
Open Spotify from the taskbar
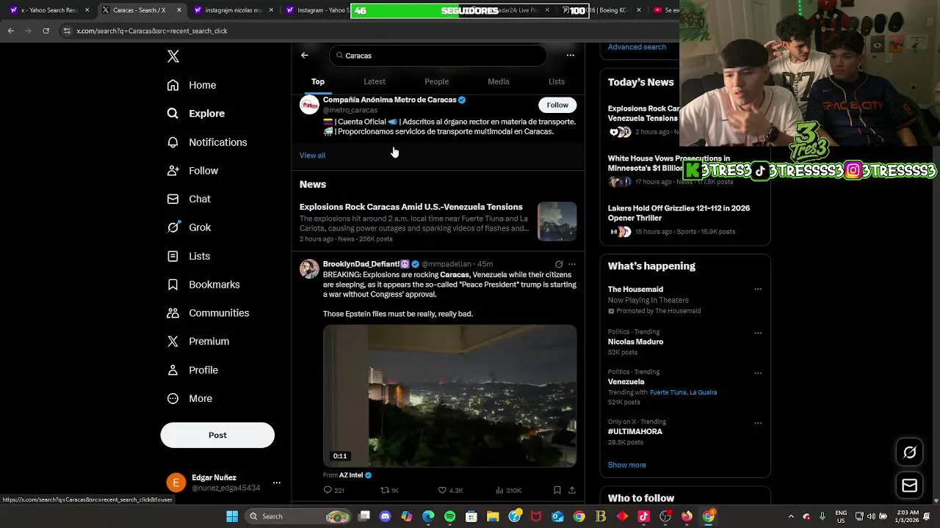pos(449,516)
